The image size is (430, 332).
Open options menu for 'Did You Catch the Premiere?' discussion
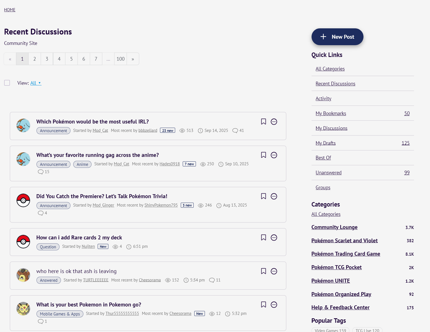pyautogui.click(x=274, y=196)
